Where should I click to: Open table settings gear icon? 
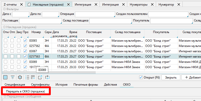[x=19, y=77]
